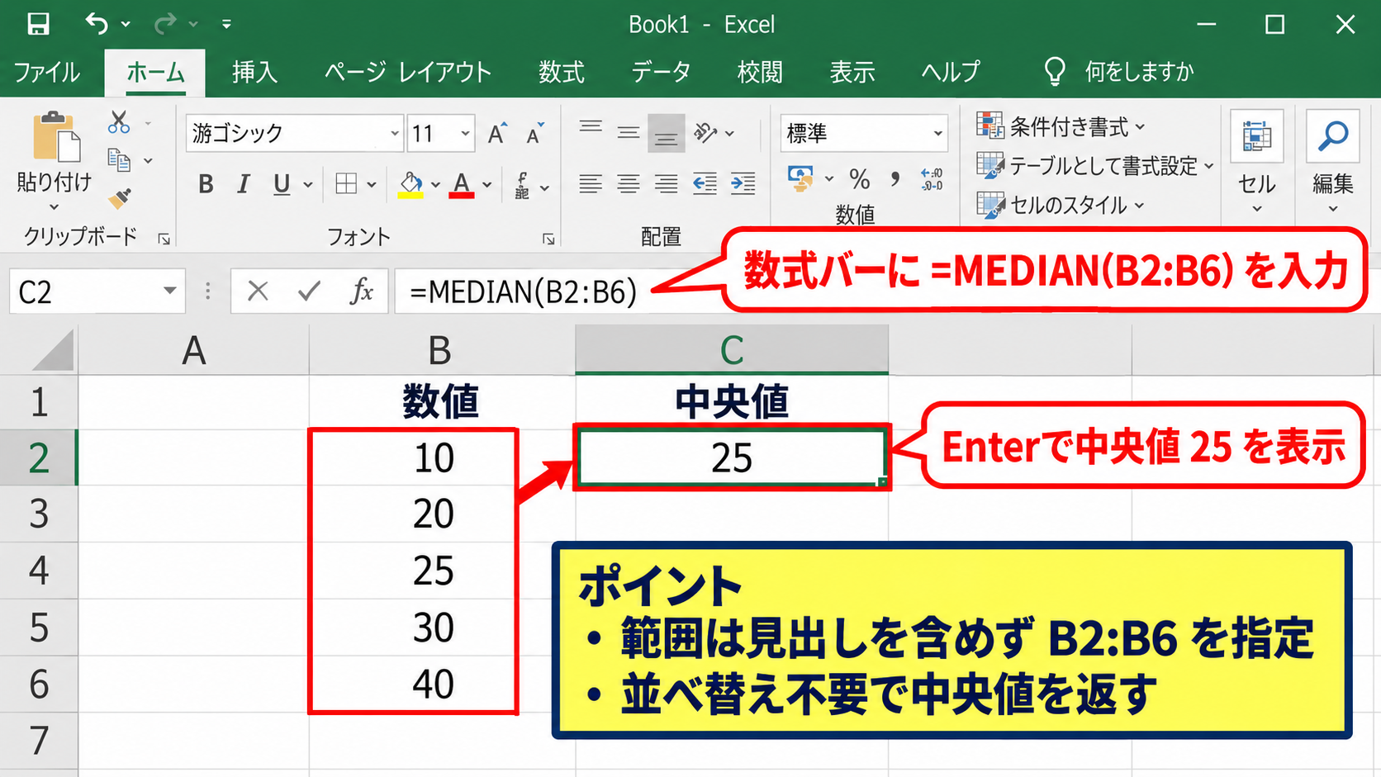The width and height of the screenshot is (1381, 777).
Task: Click the 編集 search button
Action: (1333, 161)
